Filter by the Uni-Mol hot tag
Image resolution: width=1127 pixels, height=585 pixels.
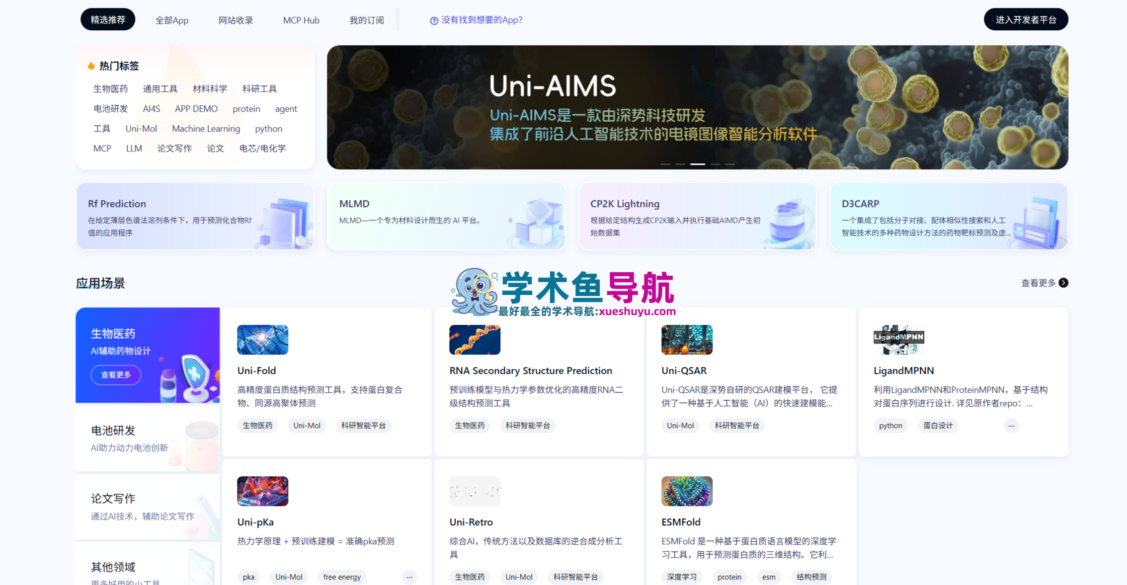[141, 129]
